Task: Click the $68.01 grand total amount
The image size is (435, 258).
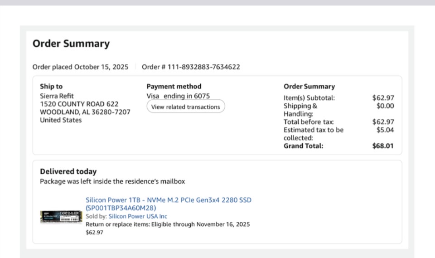Action: pyautogui.click(x=383, y=146)
